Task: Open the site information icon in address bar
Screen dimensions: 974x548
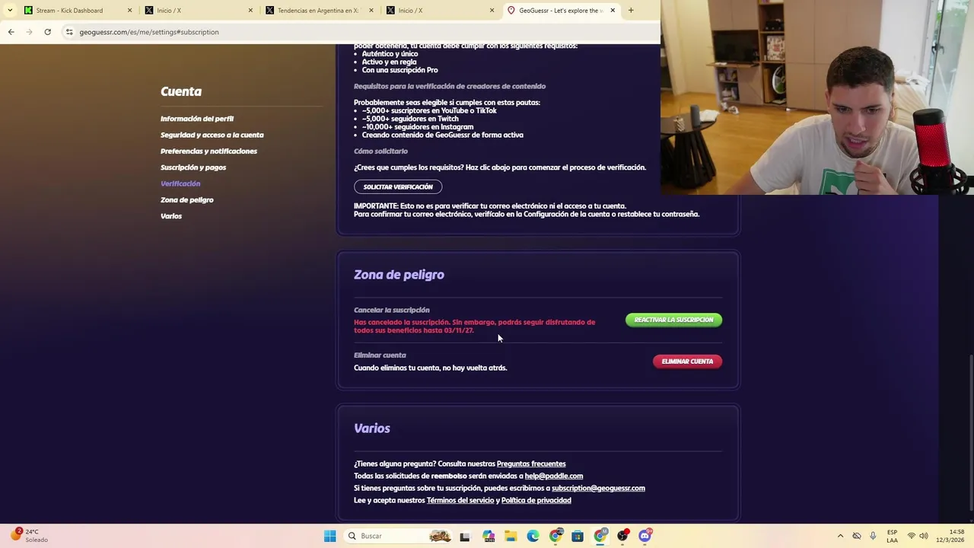Action: point(69,32)
